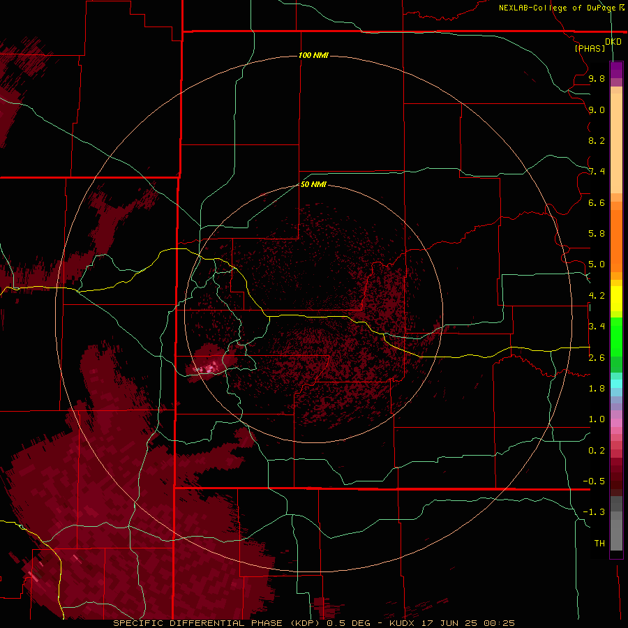Click the -1.3 value on color scale

tap(594, 512)
